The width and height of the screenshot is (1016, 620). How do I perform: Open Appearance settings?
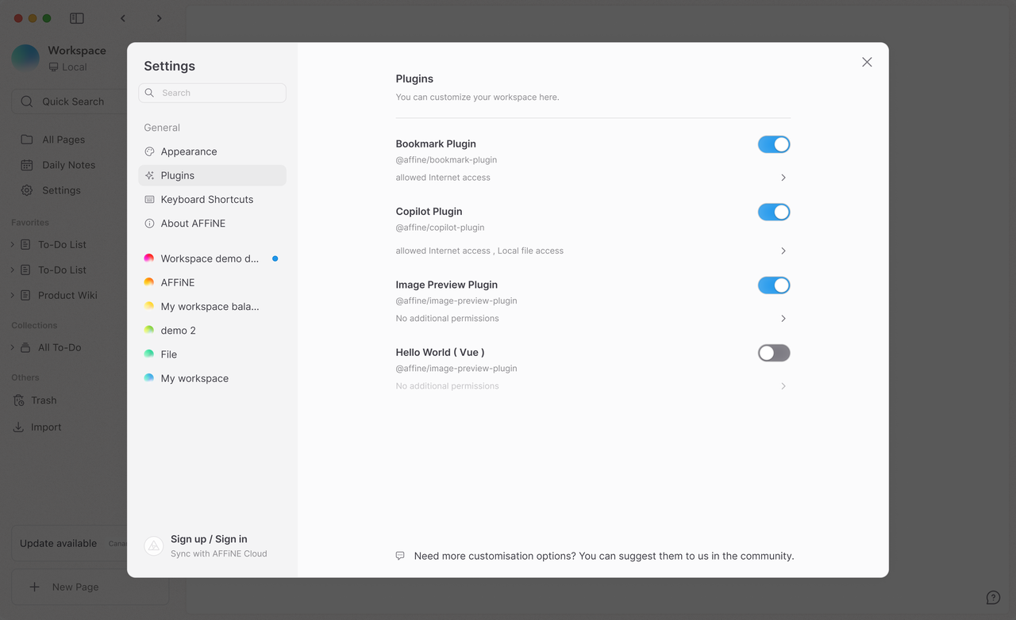[x=212, y=151]
